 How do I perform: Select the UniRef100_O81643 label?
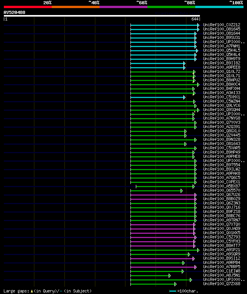[222, 144]
